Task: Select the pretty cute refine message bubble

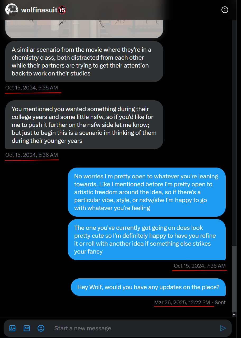Action: [x=147, y=240]
